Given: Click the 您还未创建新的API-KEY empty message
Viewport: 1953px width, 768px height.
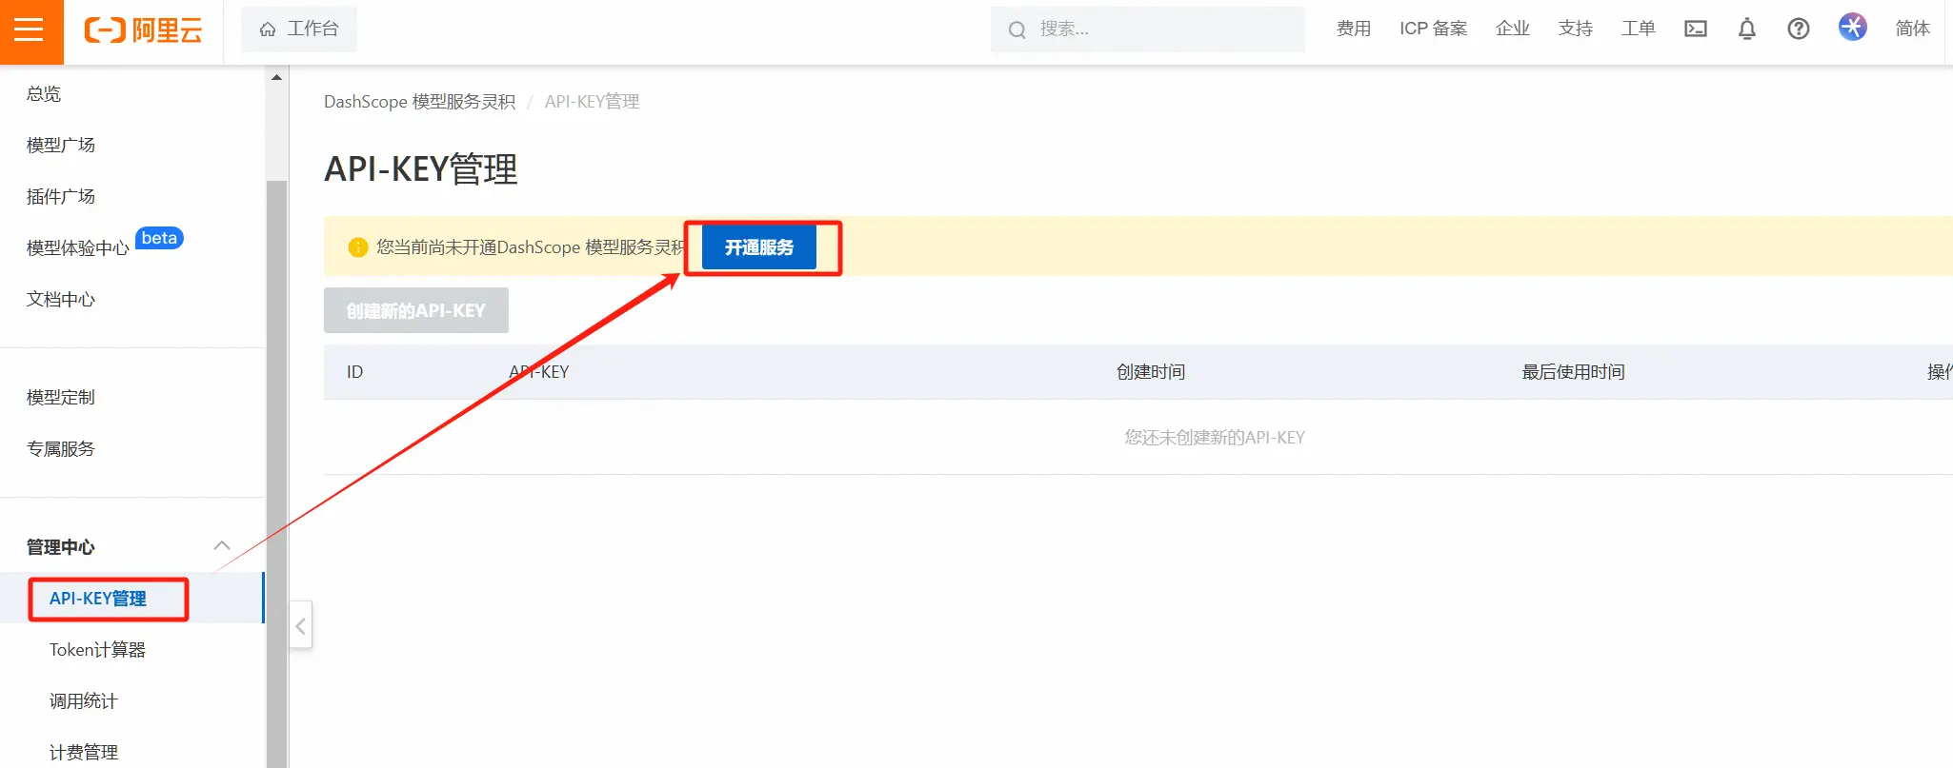Looking at the screenshot, I should (1215, 438).
